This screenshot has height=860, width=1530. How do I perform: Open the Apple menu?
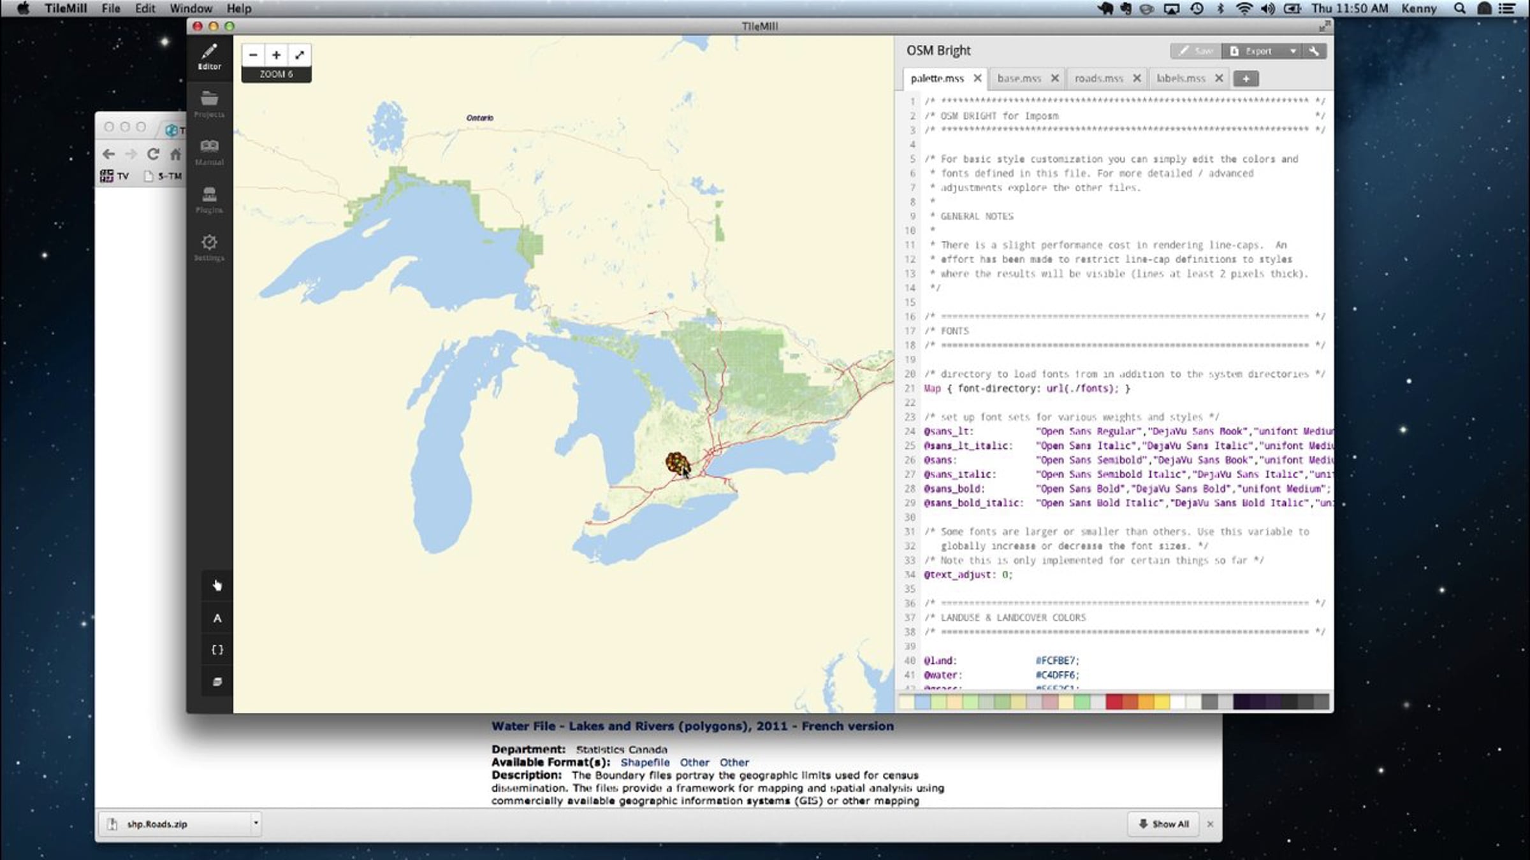coord(23,8)
